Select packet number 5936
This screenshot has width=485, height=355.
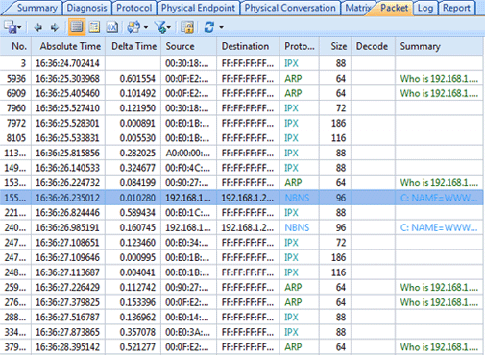tap(241, 79)
